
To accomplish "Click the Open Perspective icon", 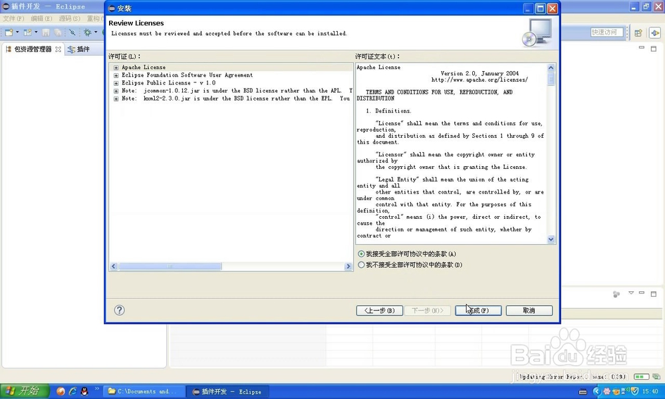I will tap(638, 33).
